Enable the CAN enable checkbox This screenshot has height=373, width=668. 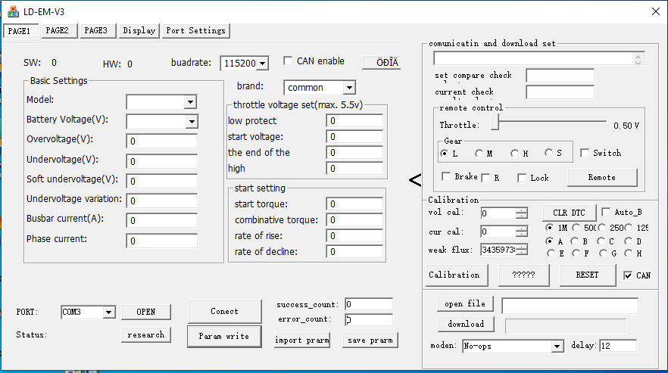pos(289,61)
